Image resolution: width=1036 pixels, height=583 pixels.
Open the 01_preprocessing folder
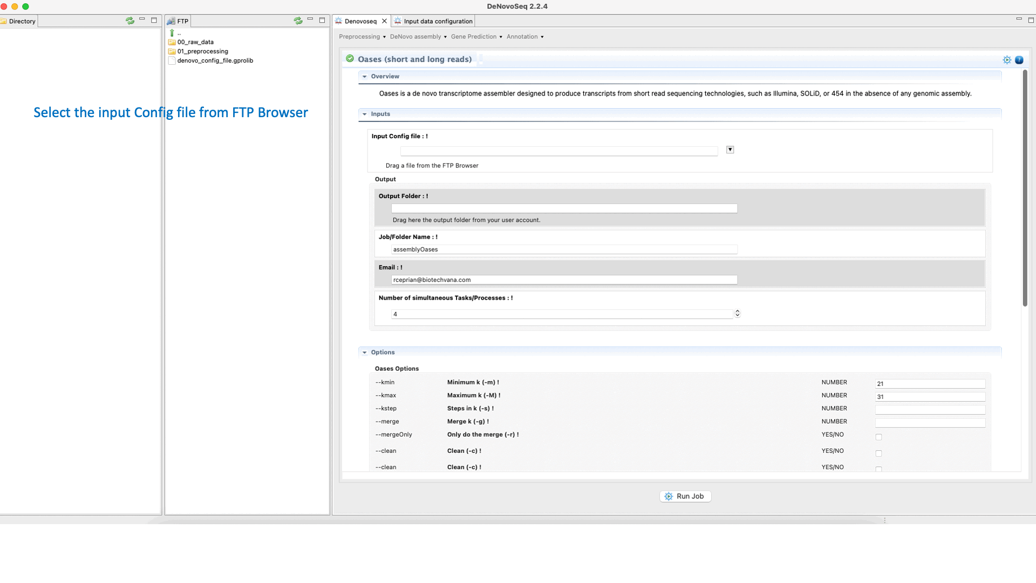[202, 51]
